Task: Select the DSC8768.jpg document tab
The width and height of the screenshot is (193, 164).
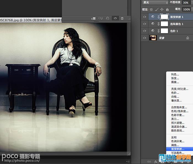Action: [31, 20]
